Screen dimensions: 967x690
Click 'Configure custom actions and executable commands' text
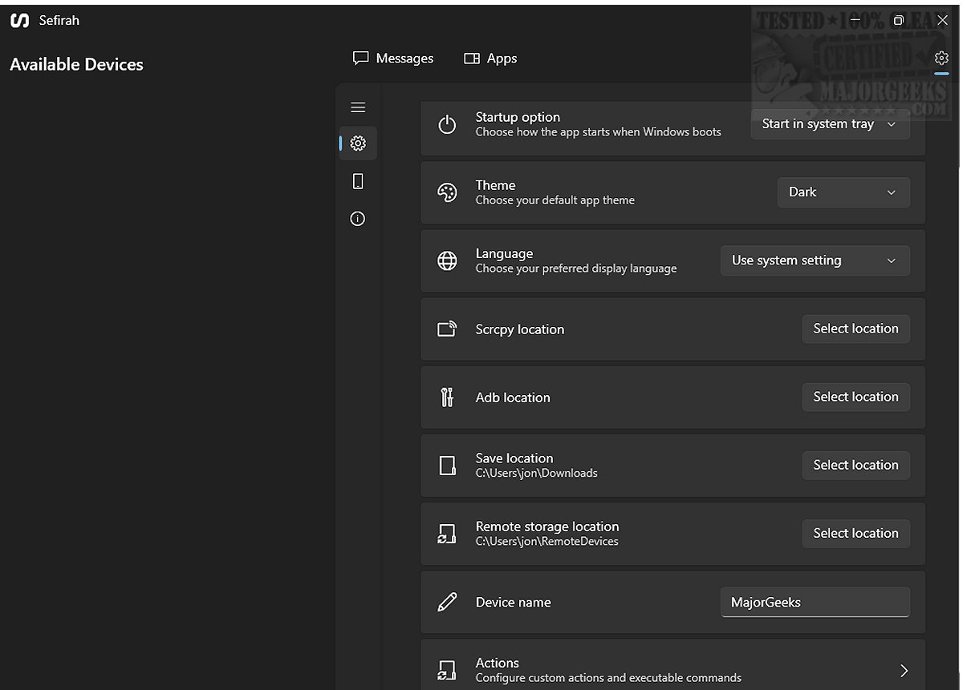(x=608, y=678)
